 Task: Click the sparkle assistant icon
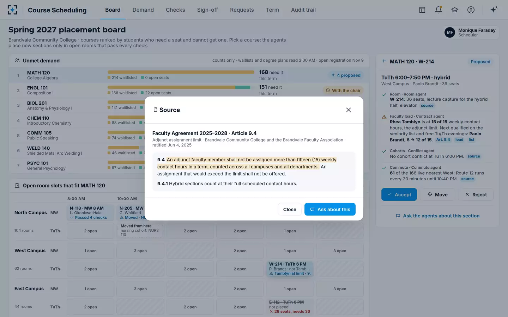coord(494,10)
